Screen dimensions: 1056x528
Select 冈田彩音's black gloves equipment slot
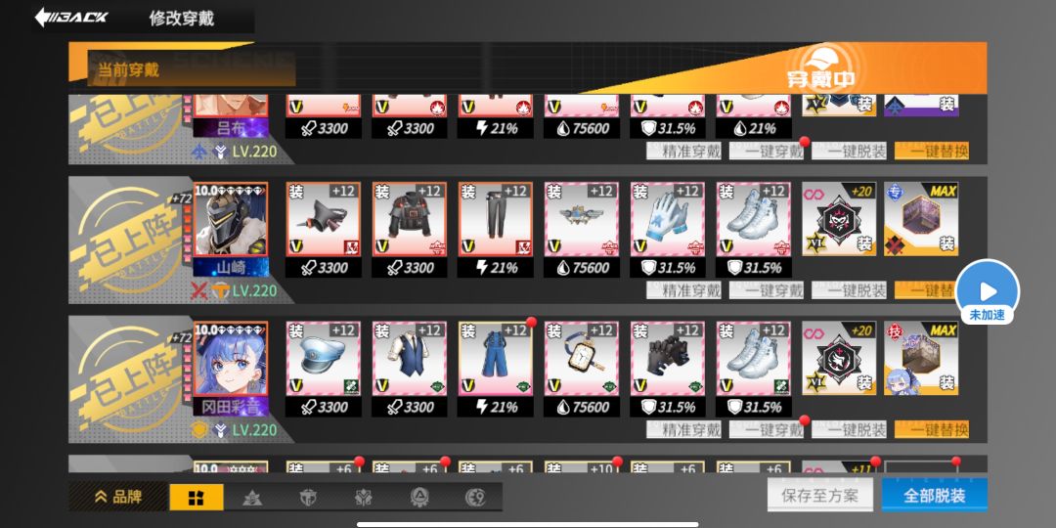click(x=668, y=358)
